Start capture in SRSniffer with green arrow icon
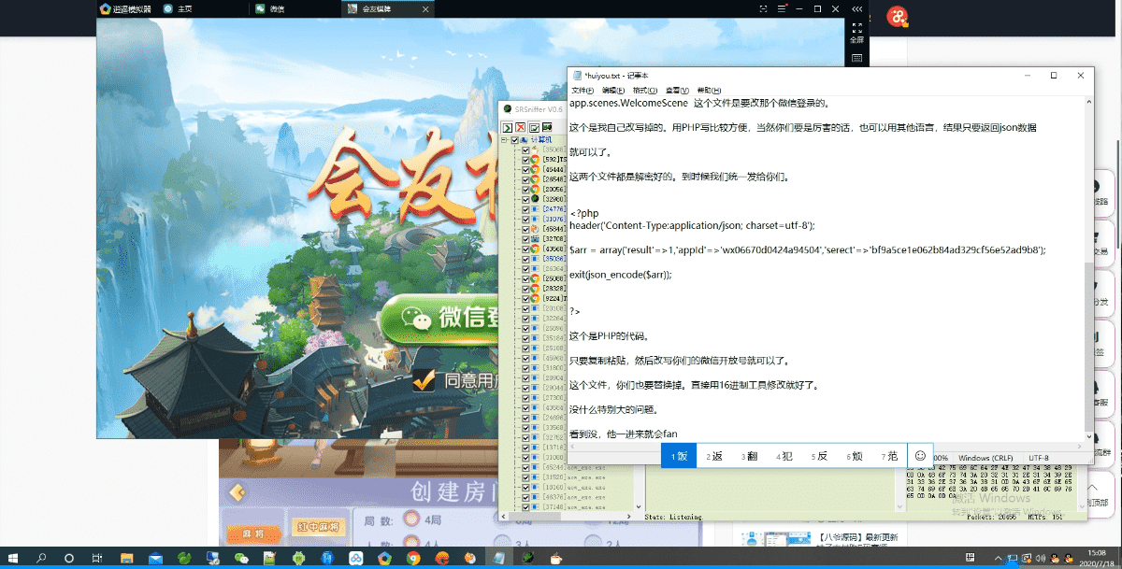Screen dimensions: 1122x569 click(x=507, y=127)
